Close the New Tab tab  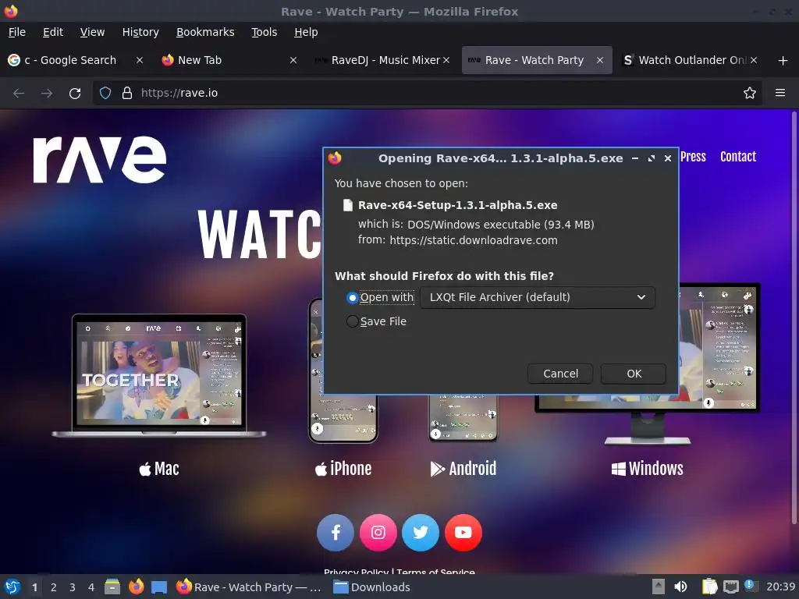coord(293,60)
